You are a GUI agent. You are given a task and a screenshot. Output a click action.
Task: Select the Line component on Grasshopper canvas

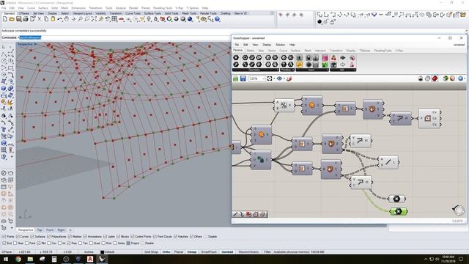coord(388,162)
